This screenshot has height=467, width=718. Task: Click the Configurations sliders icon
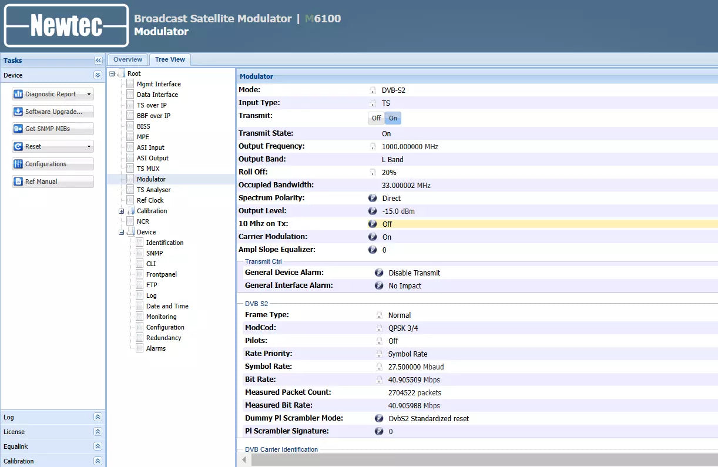click(18, 164)
